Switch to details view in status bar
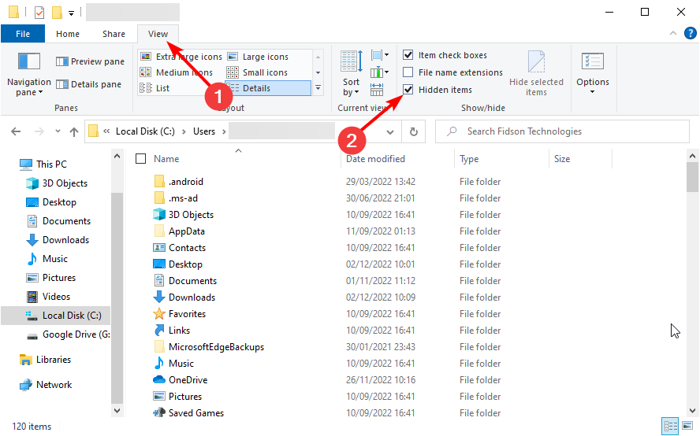Viewport: 700px width, 436px height. tap(670, 427)
